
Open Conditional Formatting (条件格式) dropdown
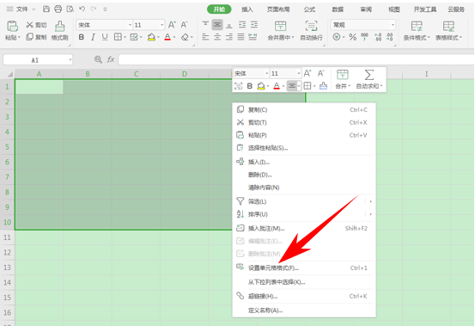tap(417, 30)
